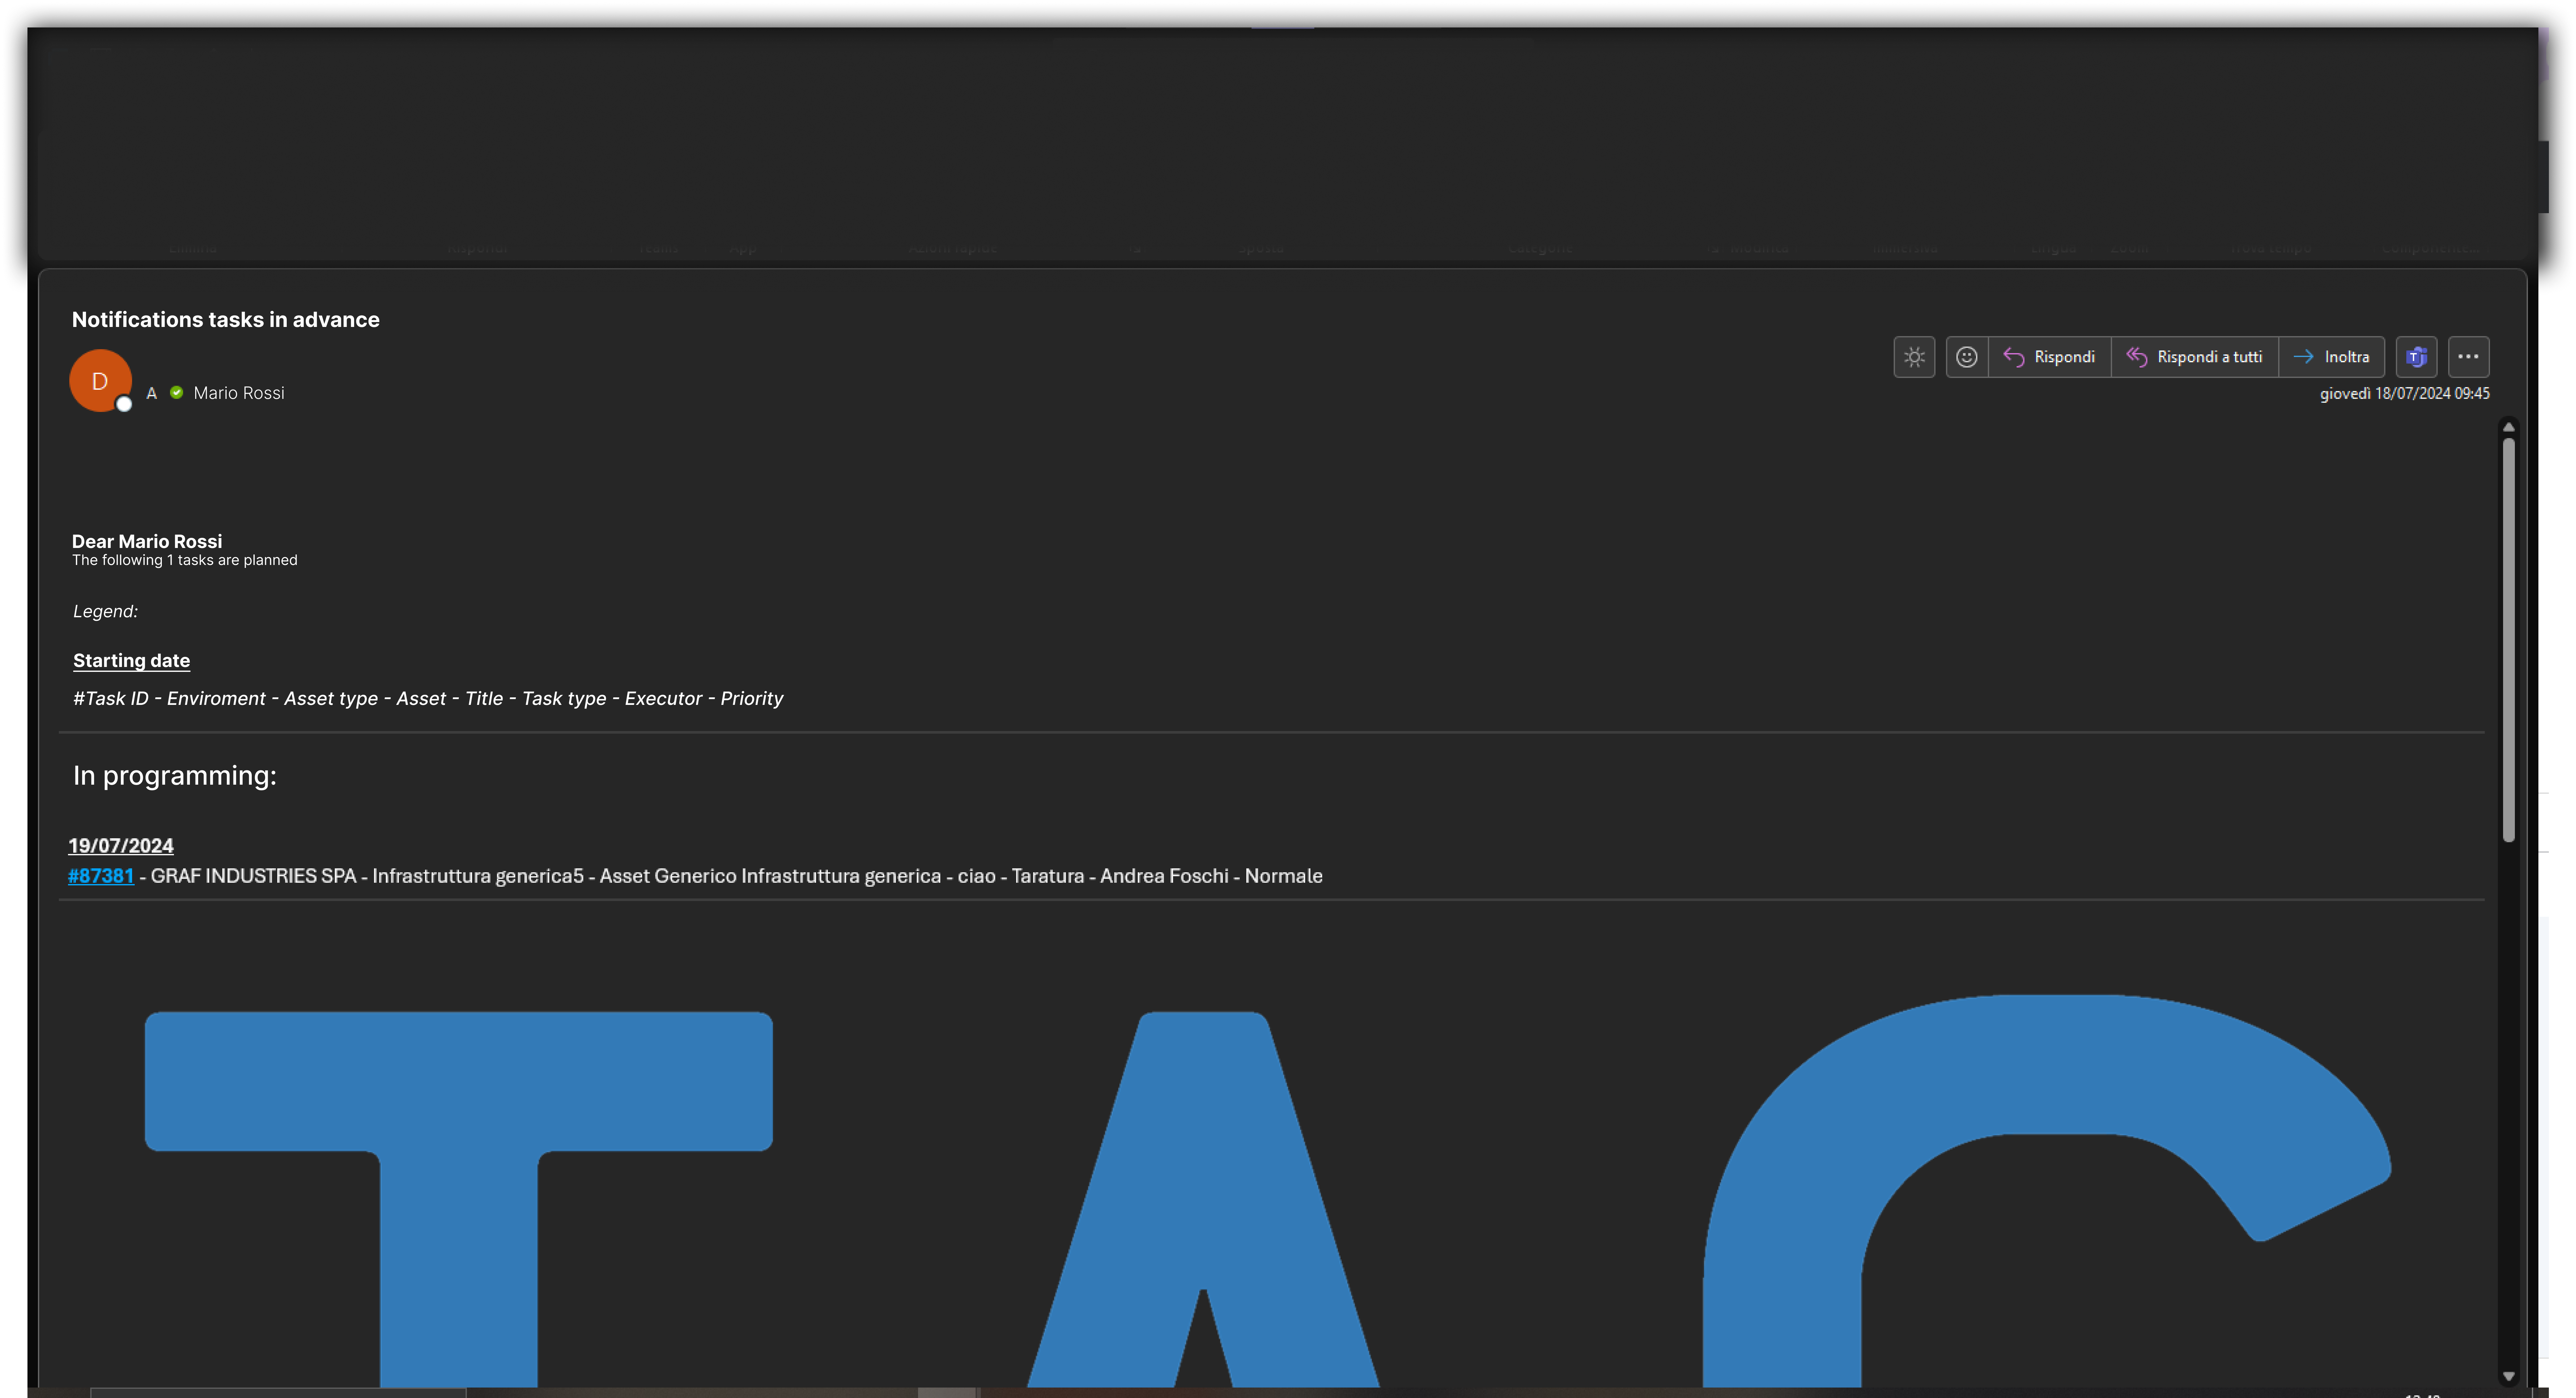The image size is (2576, 1398).
Task: Open the three-dots more actions menu
Action: coord(2468,357)
